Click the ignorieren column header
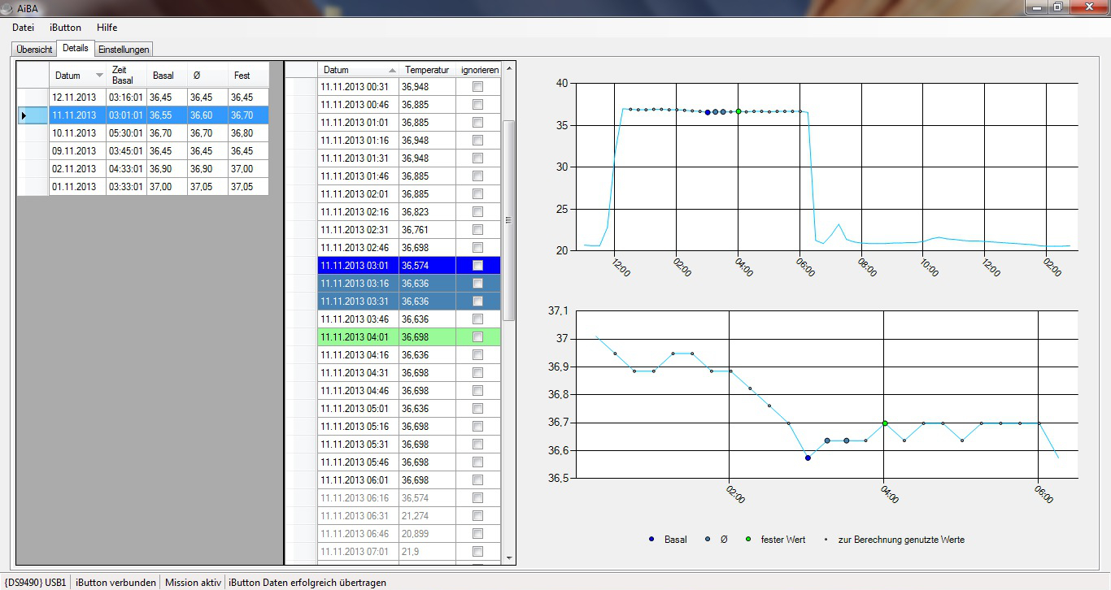The width and height of the screenshot is (1111, 590). pos(478,70)
